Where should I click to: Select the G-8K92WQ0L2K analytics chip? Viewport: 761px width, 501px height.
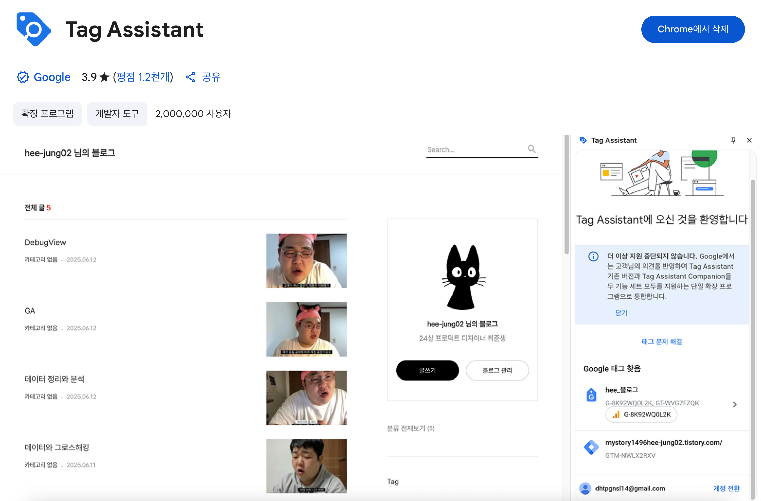click(642, 415)
